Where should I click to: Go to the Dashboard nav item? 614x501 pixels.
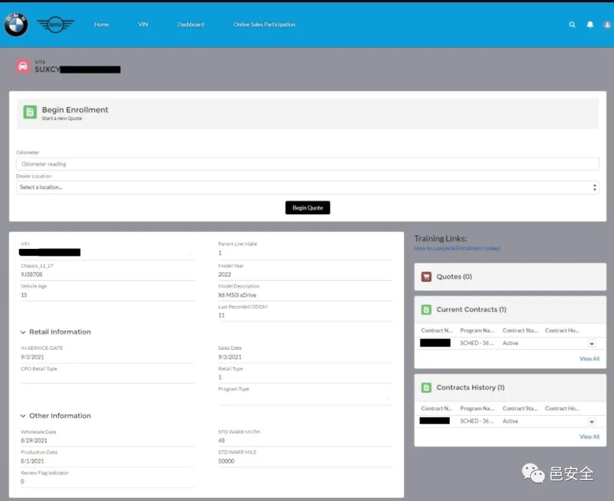pyautogui.click(x=190, y=24)
